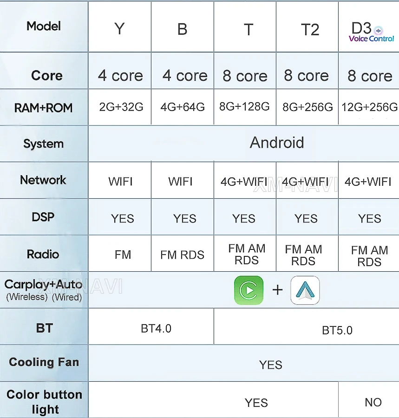Select the 8G+128G memory cell
The image size is (399, 418).
[x=244, y=106]
